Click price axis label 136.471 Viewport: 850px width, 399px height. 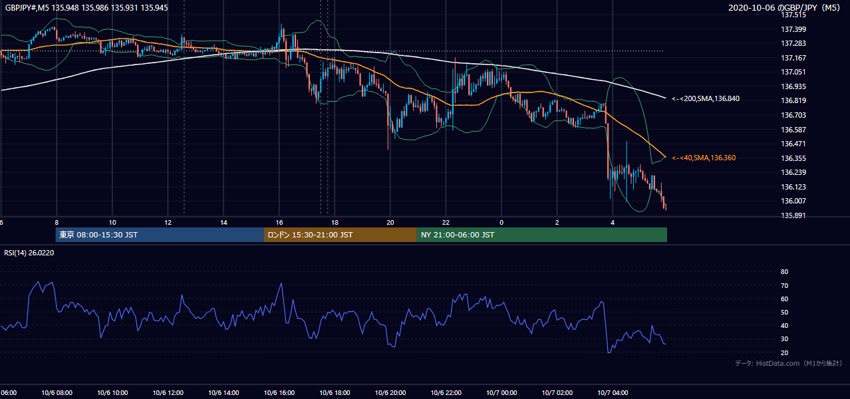pyautogui.click(x=794, y=144)
